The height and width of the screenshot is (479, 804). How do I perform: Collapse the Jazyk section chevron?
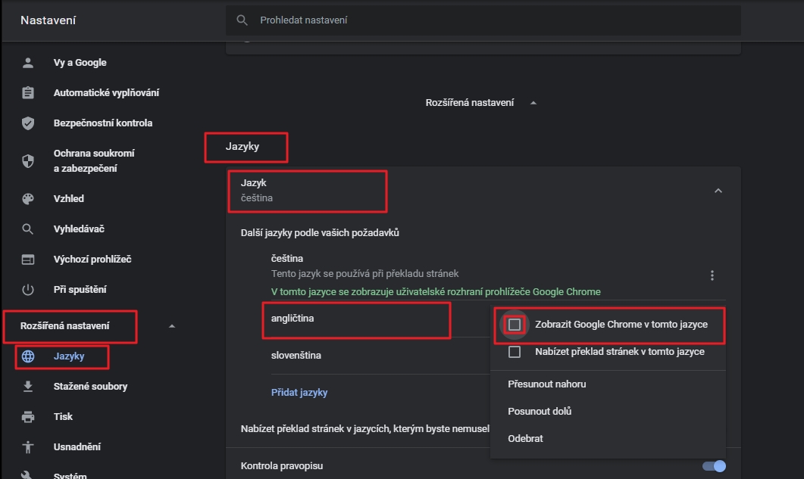(718, 191)
